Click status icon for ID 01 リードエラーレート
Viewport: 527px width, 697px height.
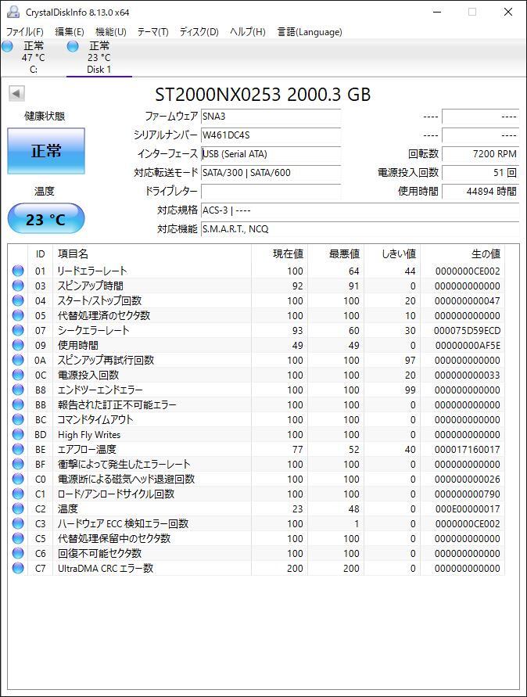pyautogui.click(x=18, y=271)
